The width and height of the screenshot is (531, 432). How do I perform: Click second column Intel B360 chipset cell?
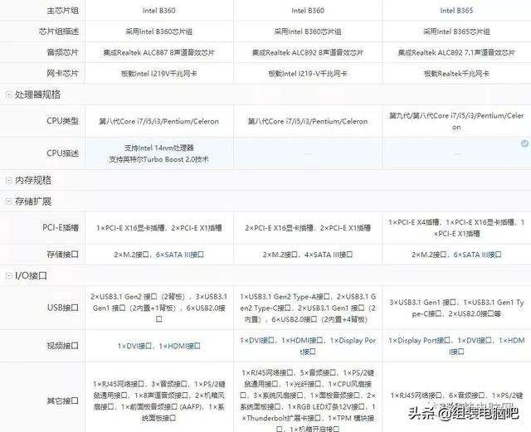pyautogui.click(x=308, y=11)
